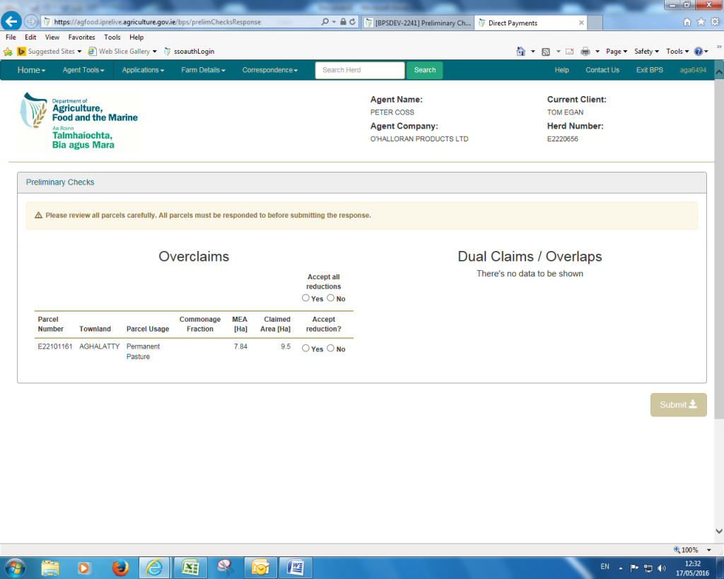724x579 pixels.
Task: Click the browser Back arrow button
Action: (11, 22)
